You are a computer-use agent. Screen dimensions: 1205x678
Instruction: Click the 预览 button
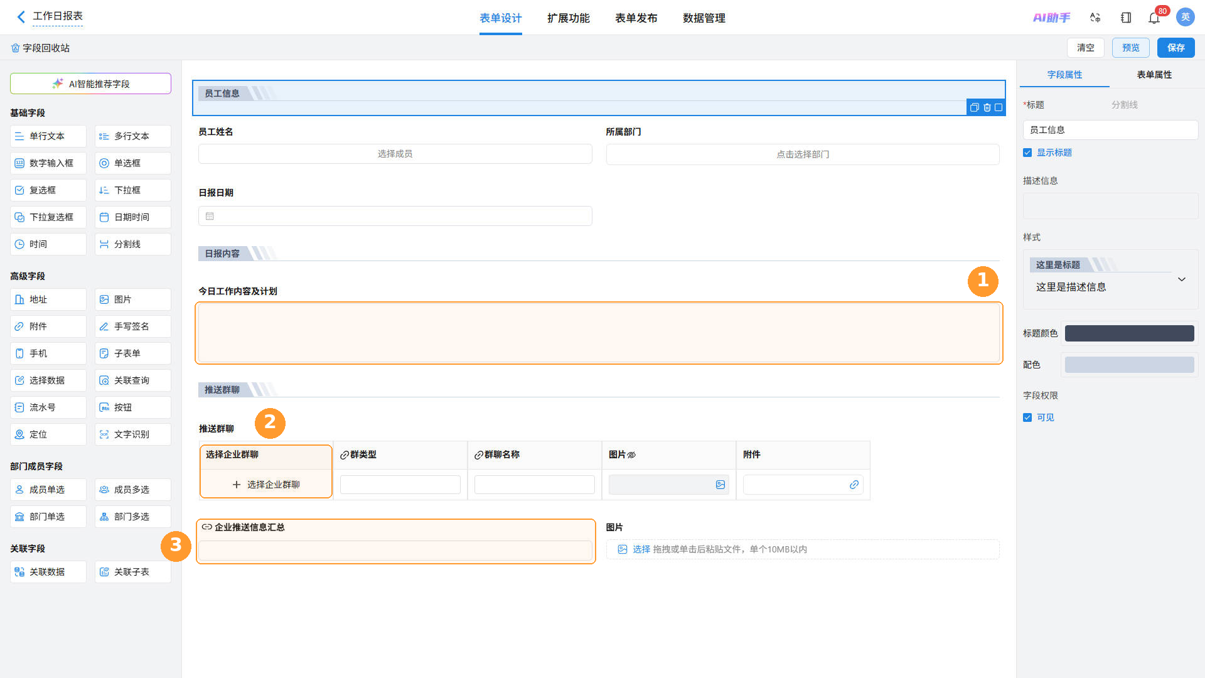1130,48
